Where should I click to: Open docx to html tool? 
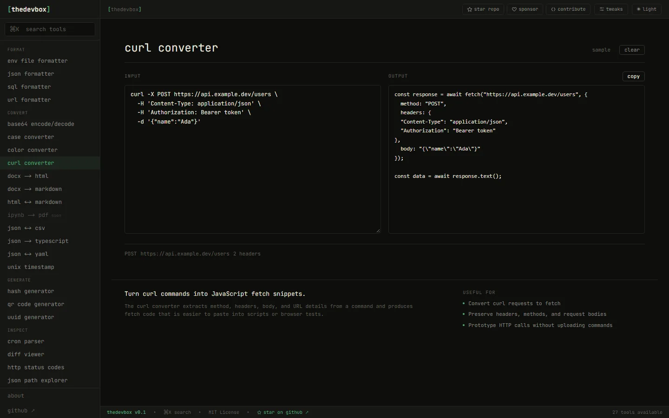[50, 176]
